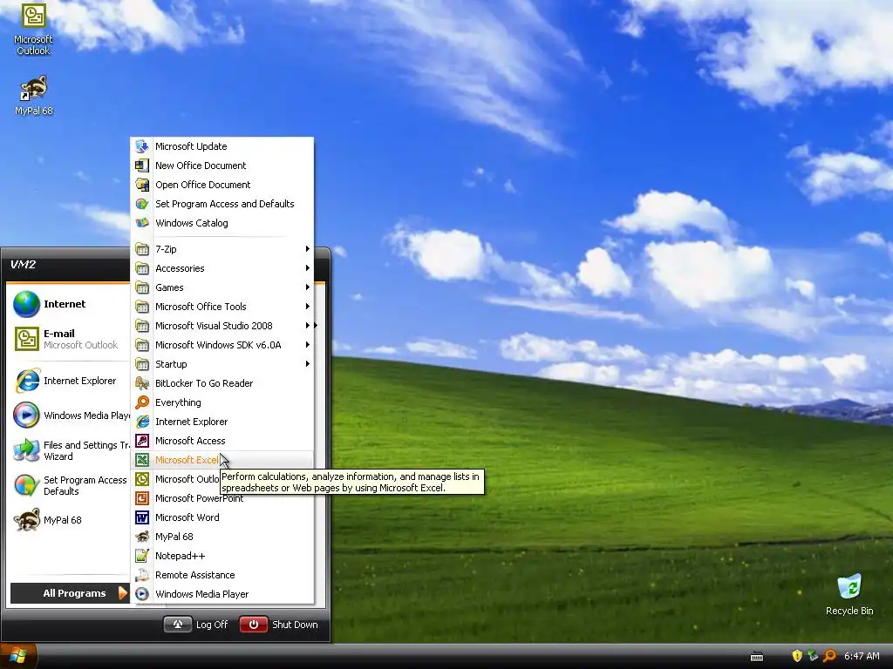Expand Microsoft Windows SDK v6.0A submenu arrow

(308, 345)
